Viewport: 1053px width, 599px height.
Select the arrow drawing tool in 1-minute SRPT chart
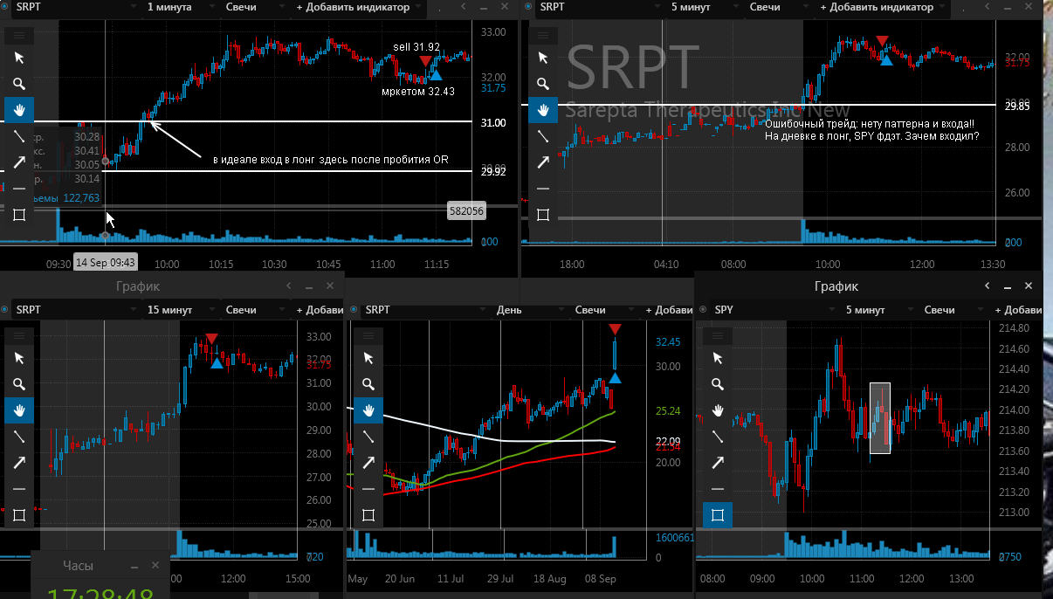tap(19, 162)
